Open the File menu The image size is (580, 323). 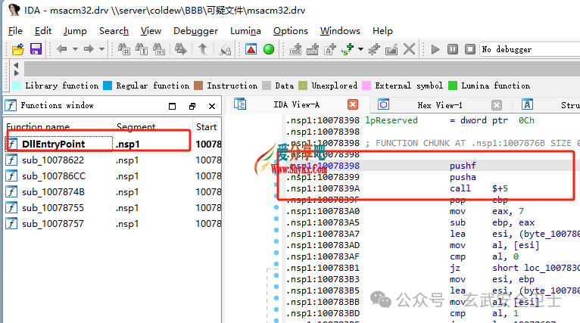point(16,31)
